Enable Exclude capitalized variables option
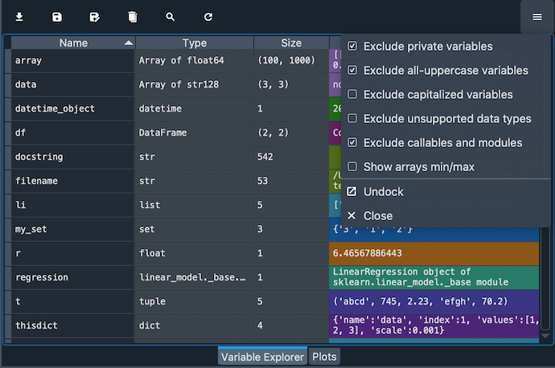The image size is (555, 368). [x=352, y=95]
